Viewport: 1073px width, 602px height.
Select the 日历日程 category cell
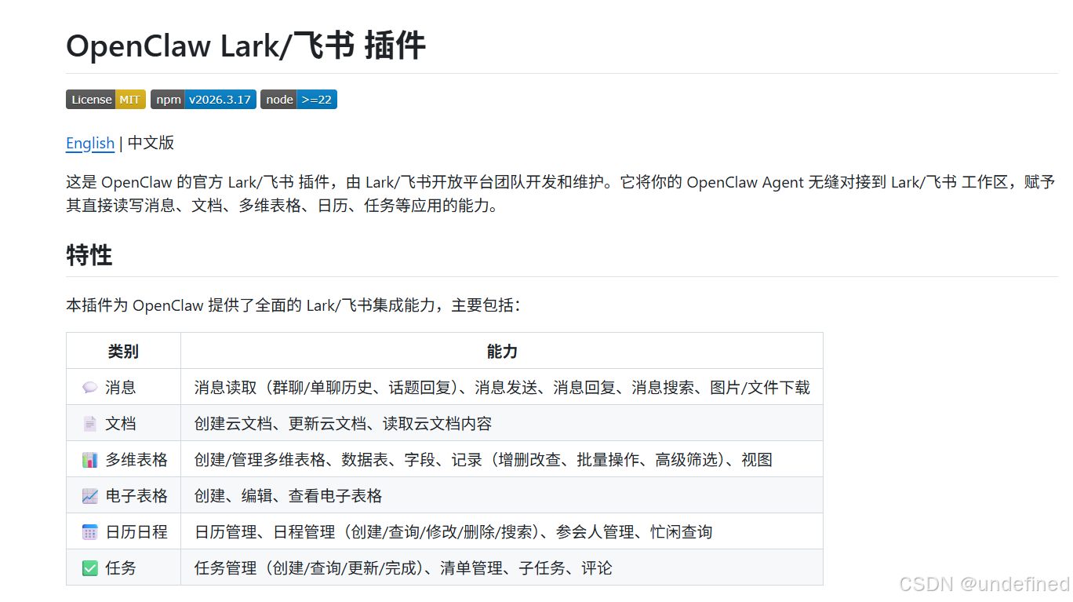tap(123, 531)
